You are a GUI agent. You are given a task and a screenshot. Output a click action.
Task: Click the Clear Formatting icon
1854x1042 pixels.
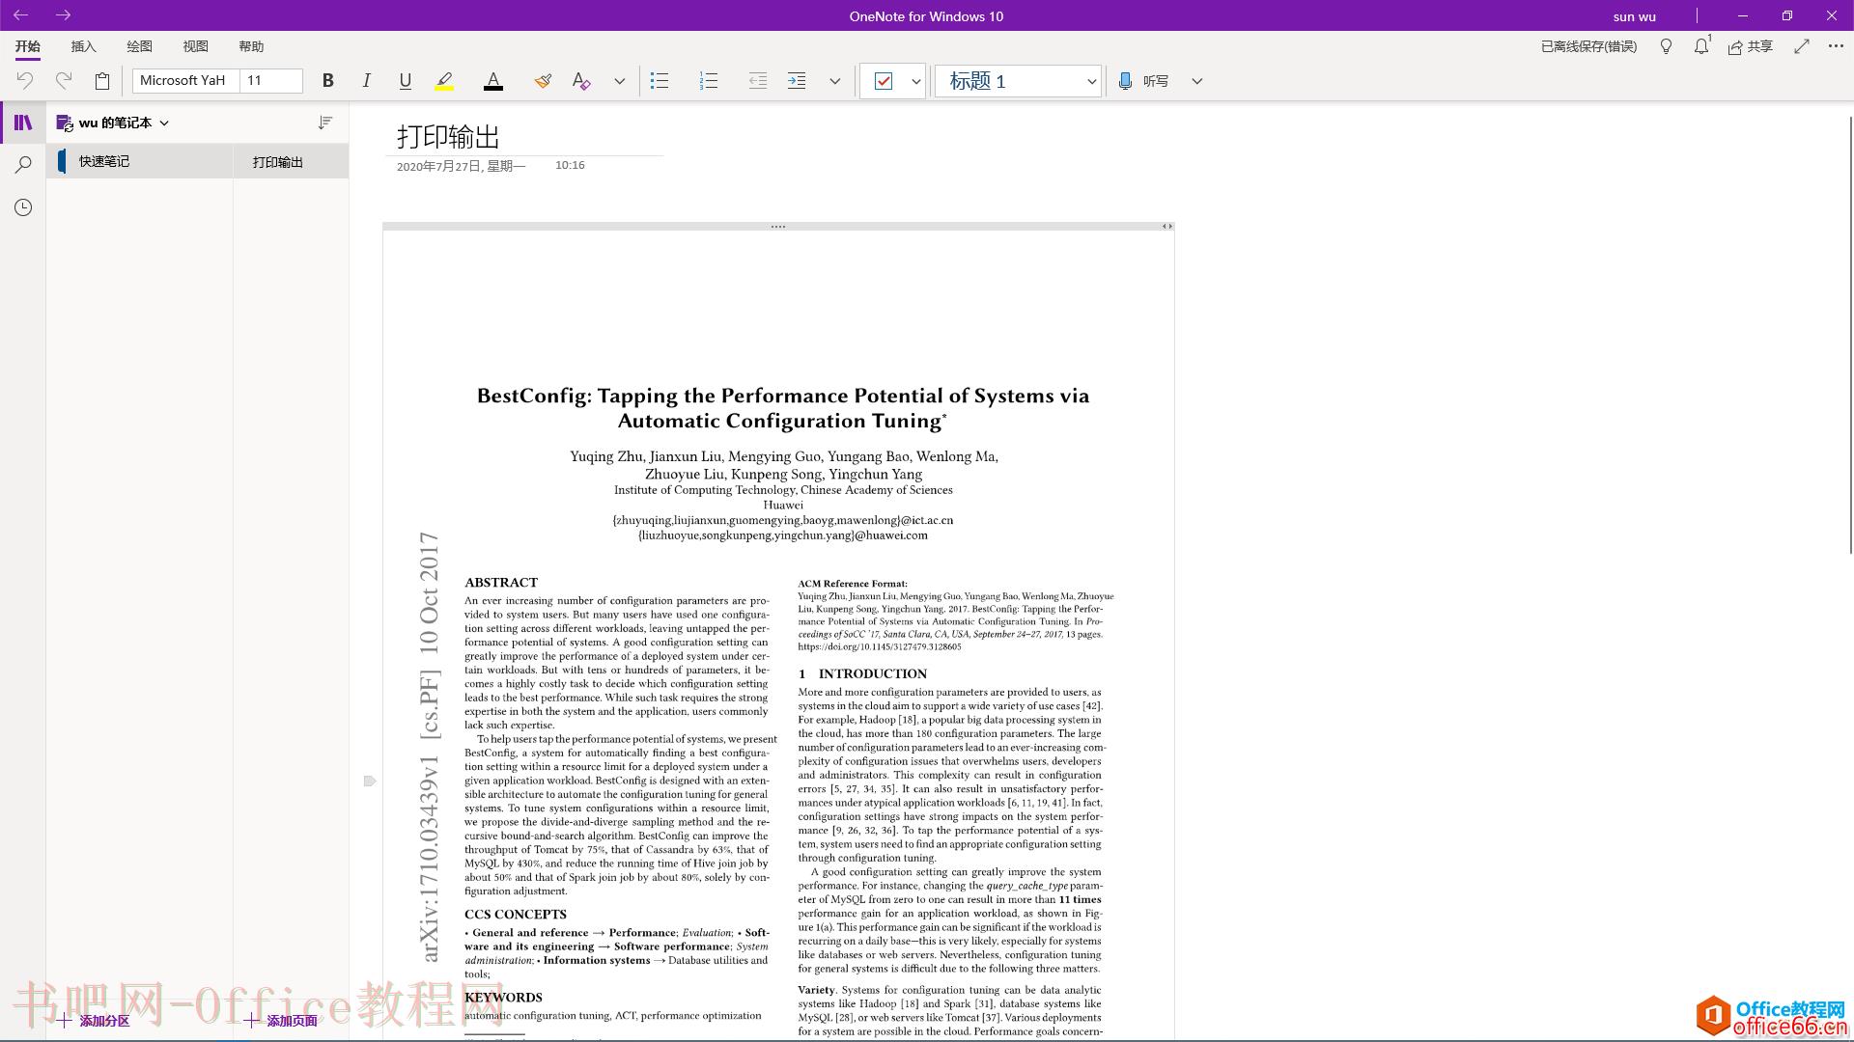point(581,81)
